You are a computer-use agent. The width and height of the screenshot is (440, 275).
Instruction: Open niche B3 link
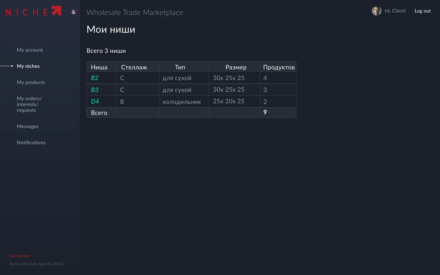tap(95, 90)
